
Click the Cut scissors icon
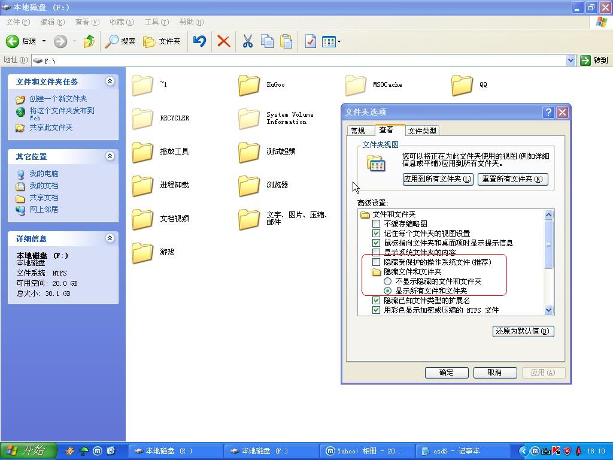pyautogui.click(x=247, y=41)
